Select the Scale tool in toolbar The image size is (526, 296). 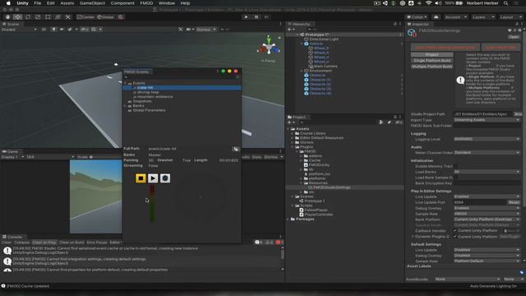tap(38, 16)
